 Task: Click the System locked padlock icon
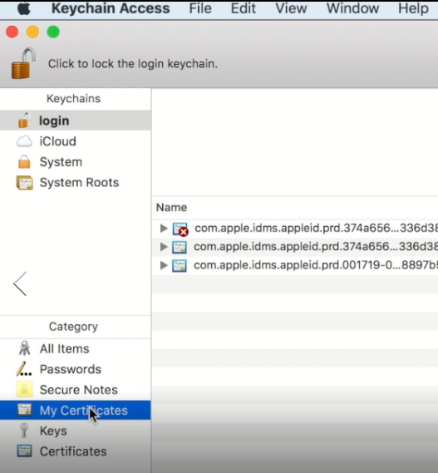[24, 162]
